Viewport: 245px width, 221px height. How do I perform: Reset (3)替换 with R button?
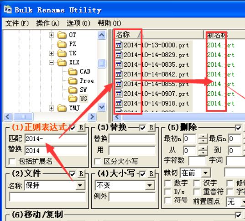tap(151, 127)
